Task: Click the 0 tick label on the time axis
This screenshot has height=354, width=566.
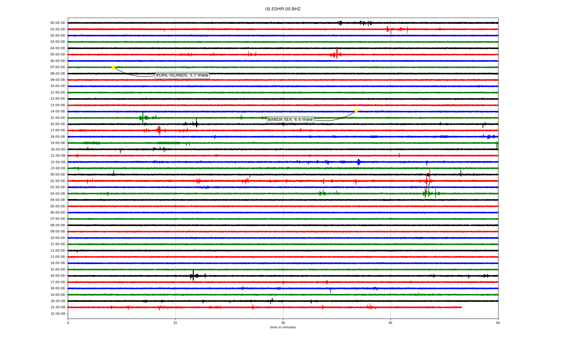Action: click(x=68, y=323)
